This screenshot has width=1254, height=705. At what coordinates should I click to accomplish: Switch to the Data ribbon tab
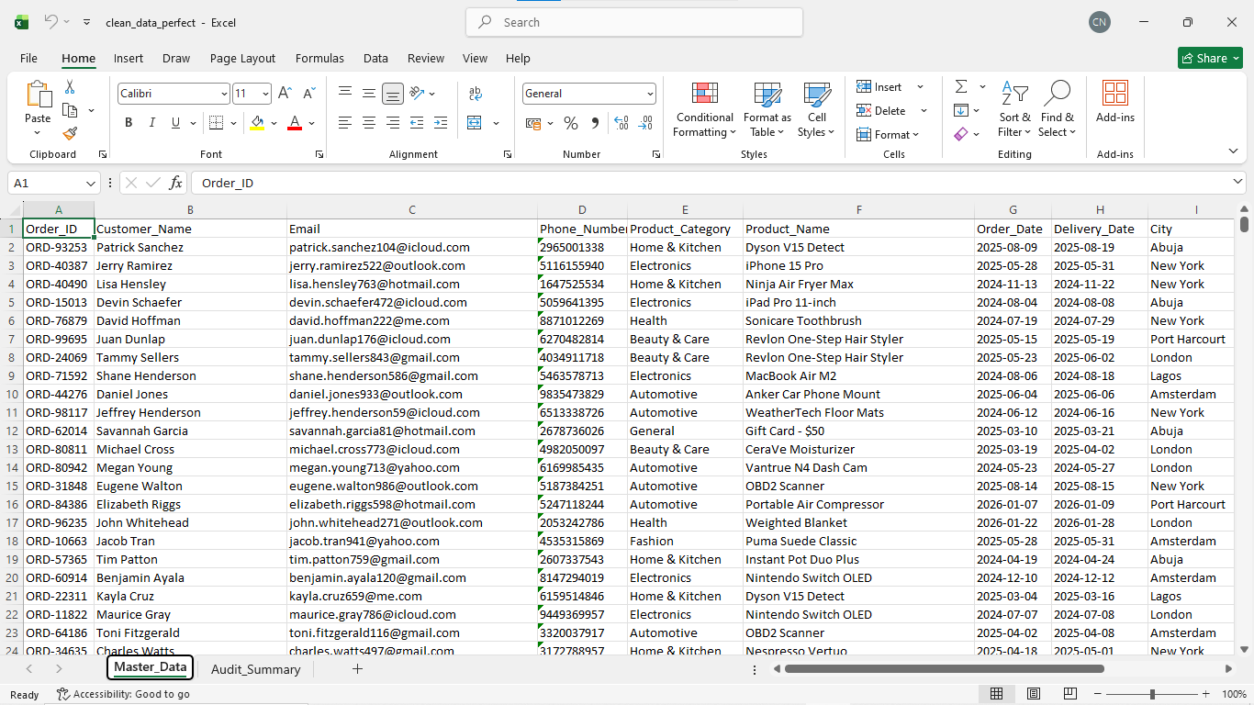click(375, 58)
